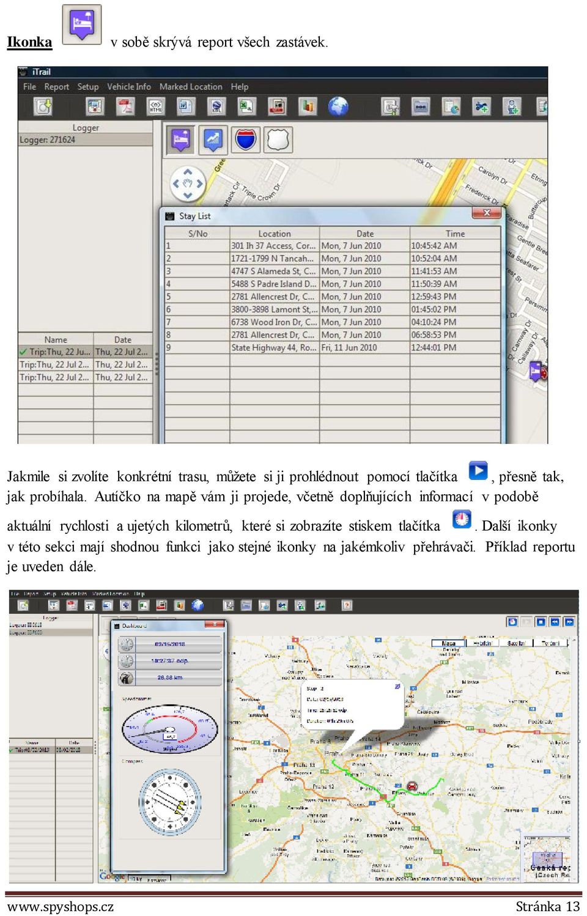Viewport: 587px width, 916px height.
Task: Click KML export icon beside Word icon
Action: pyautogui.click(x=216, y=107)
